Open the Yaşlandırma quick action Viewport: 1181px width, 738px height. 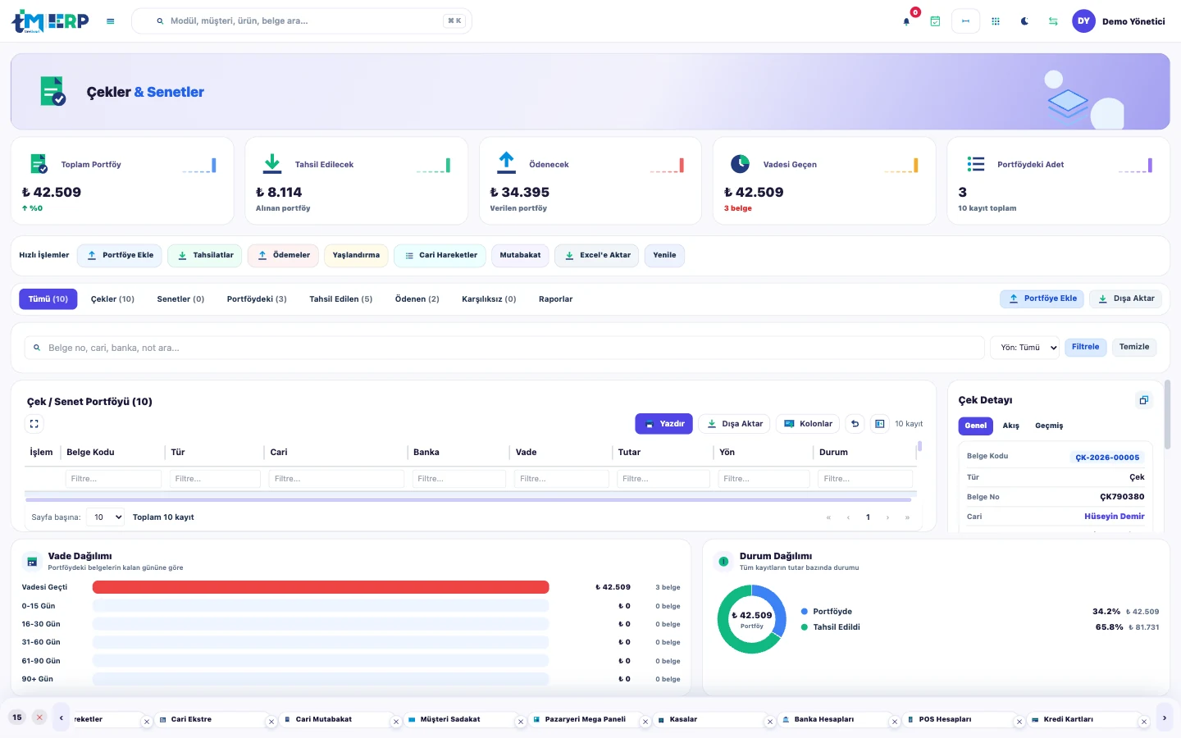pos(356,256)
